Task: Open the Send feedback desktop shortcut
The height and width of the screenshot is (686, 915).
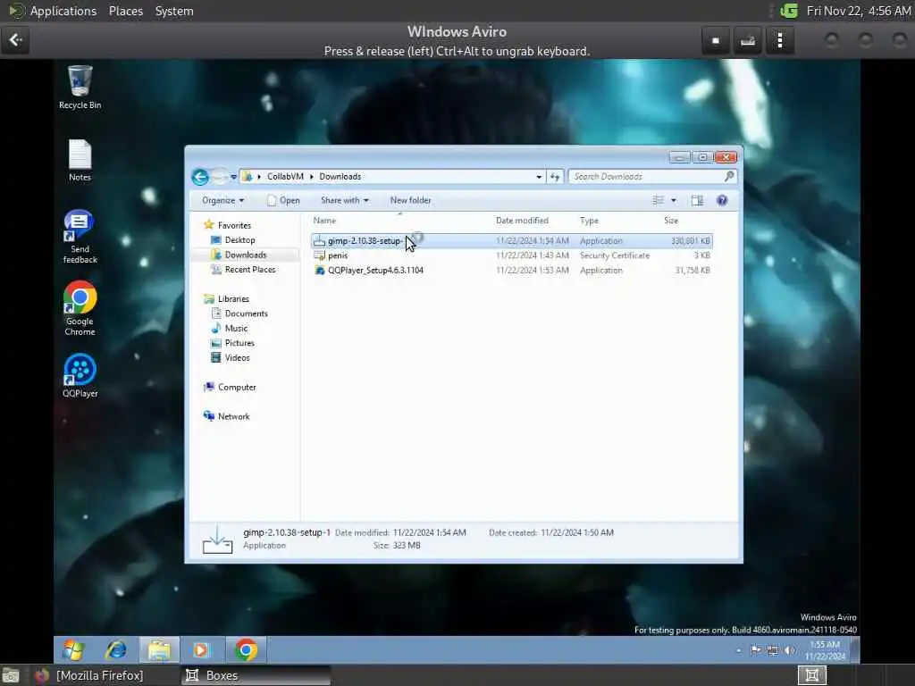Action: (80, 236)
